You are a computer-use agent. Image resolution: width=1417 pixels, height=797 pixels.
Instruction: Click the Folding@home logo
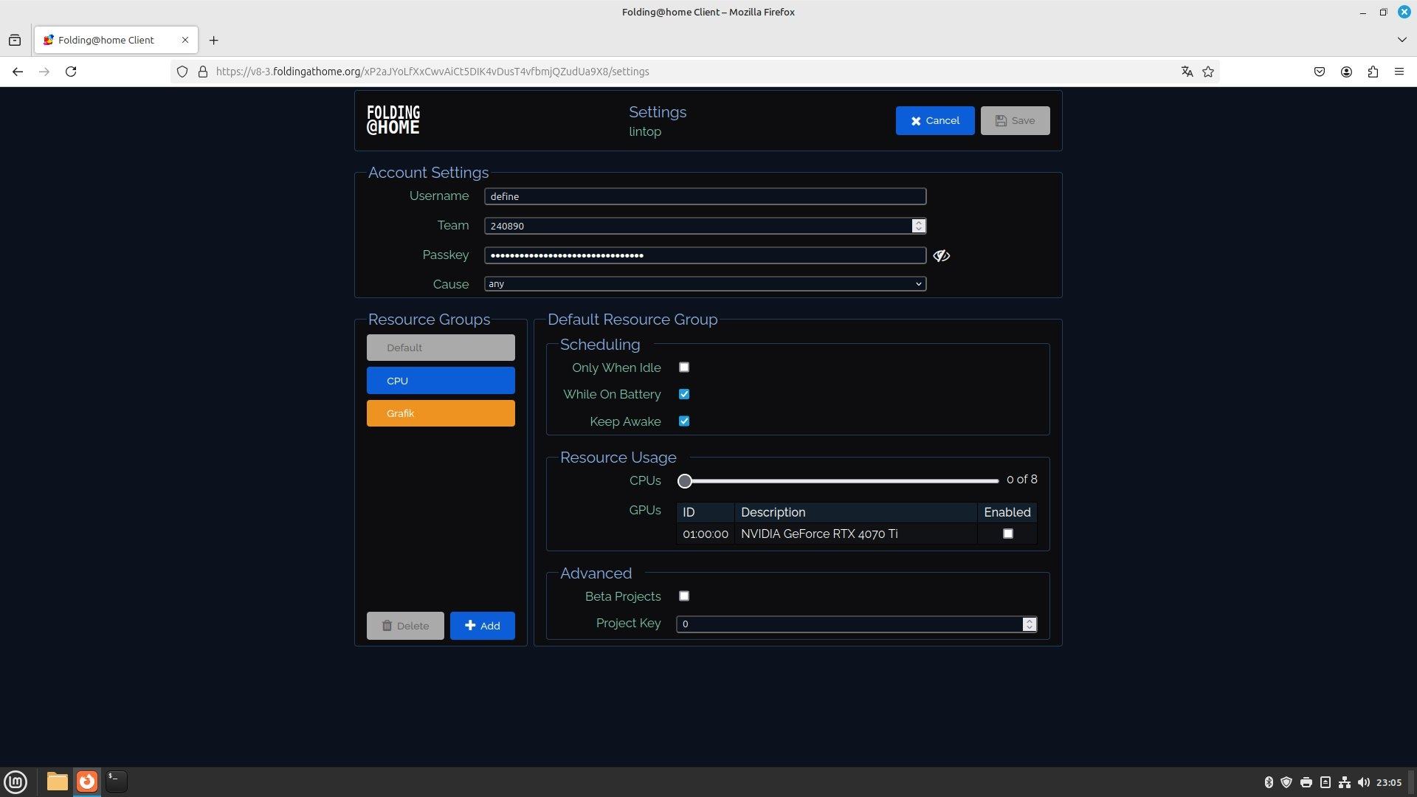coord(393,120)
